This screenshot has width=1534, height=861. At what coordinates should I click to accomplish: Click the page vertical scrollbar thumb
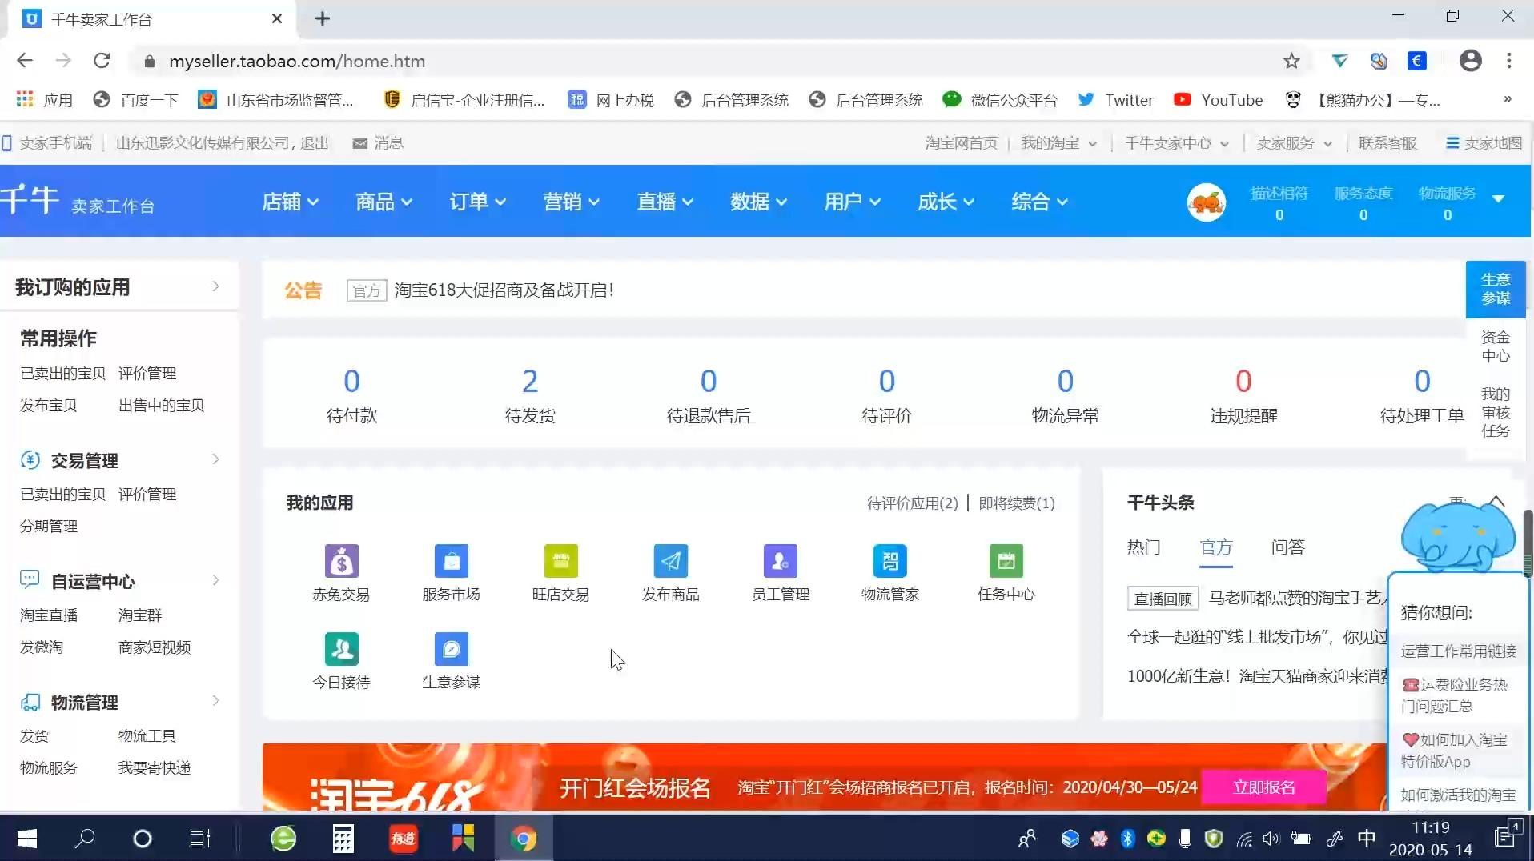pos(1528,543)
